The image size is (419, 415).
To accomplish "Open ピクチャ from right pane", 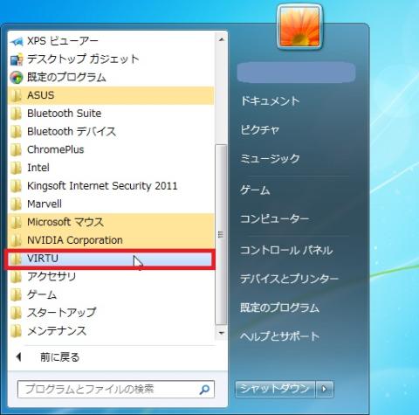I will point(260,129).
